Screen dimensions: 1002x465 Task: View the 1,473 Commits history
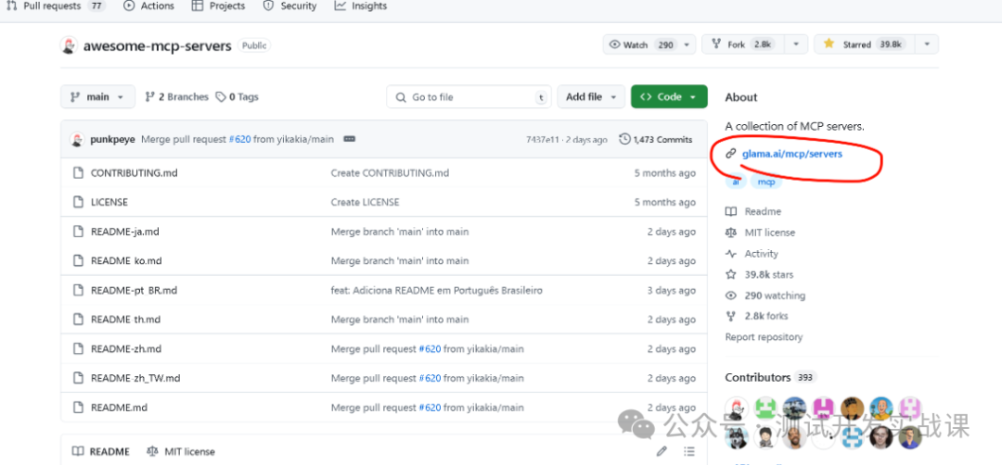tap(656, 139)
